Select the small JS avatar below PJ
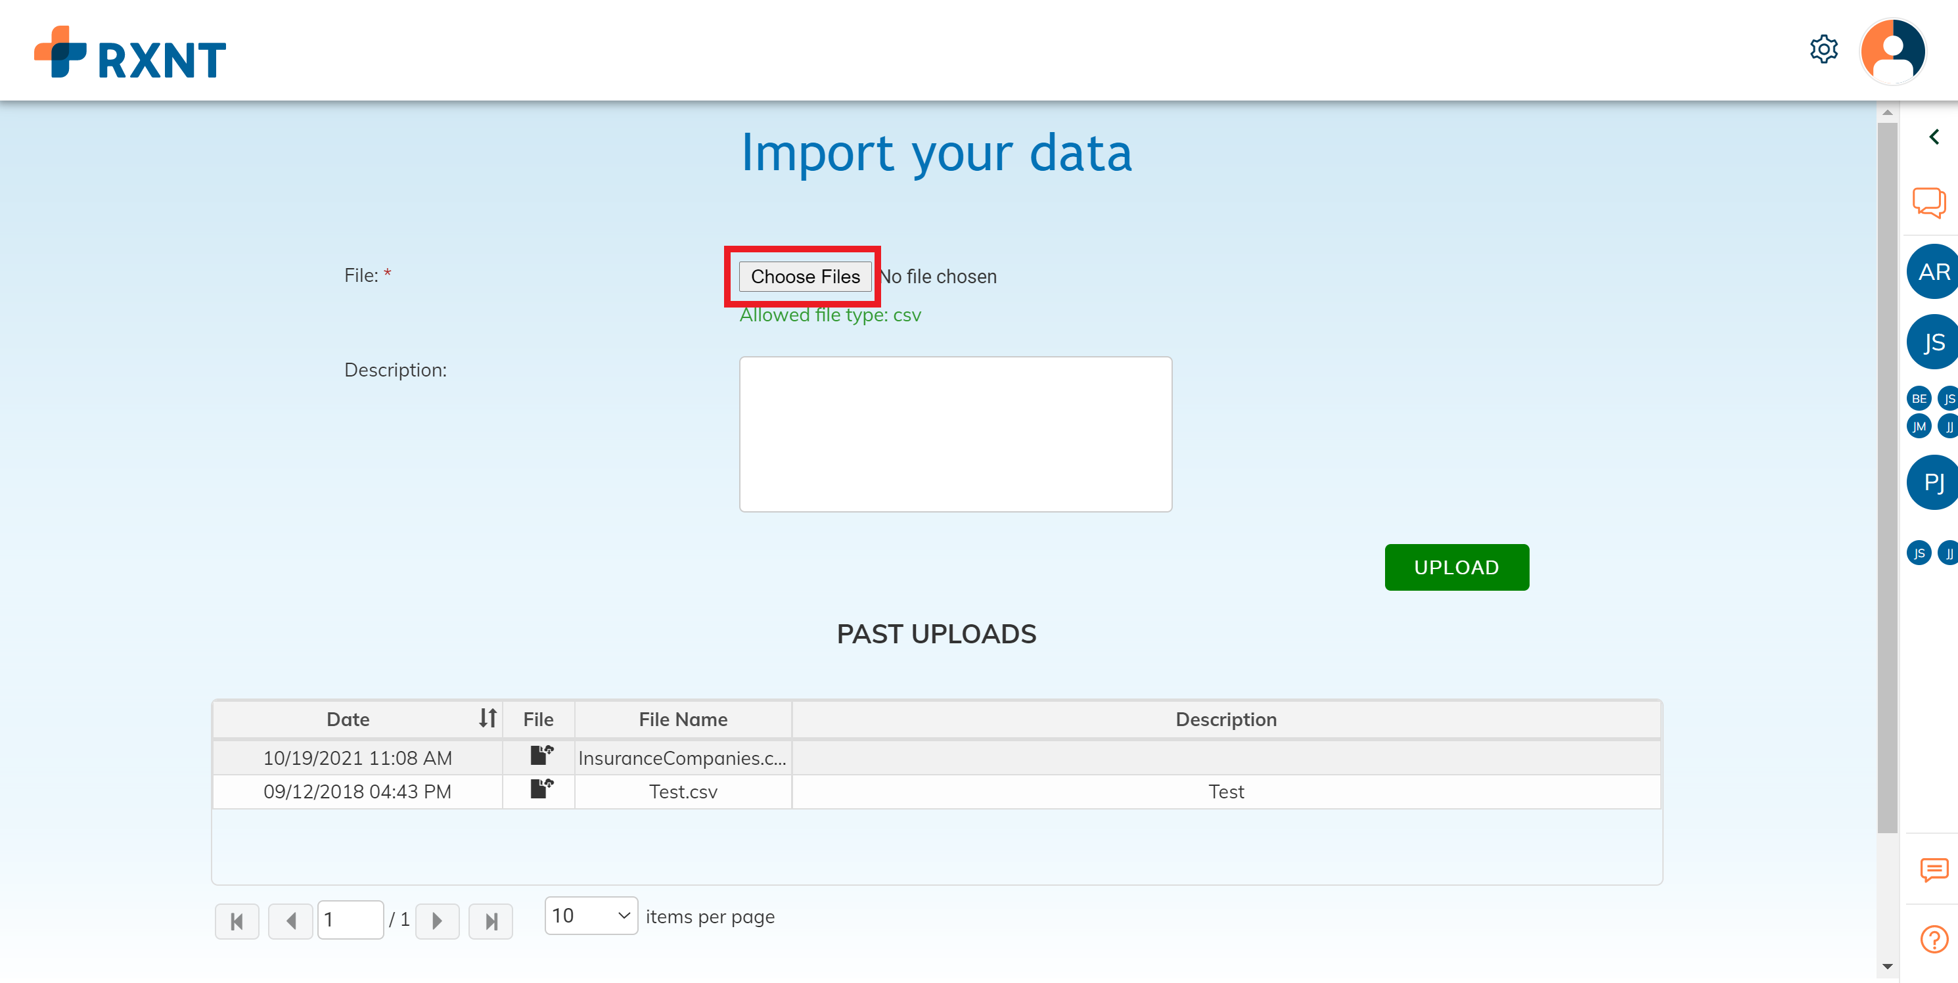1958x983 pixels. click(x=1919, y=553)
